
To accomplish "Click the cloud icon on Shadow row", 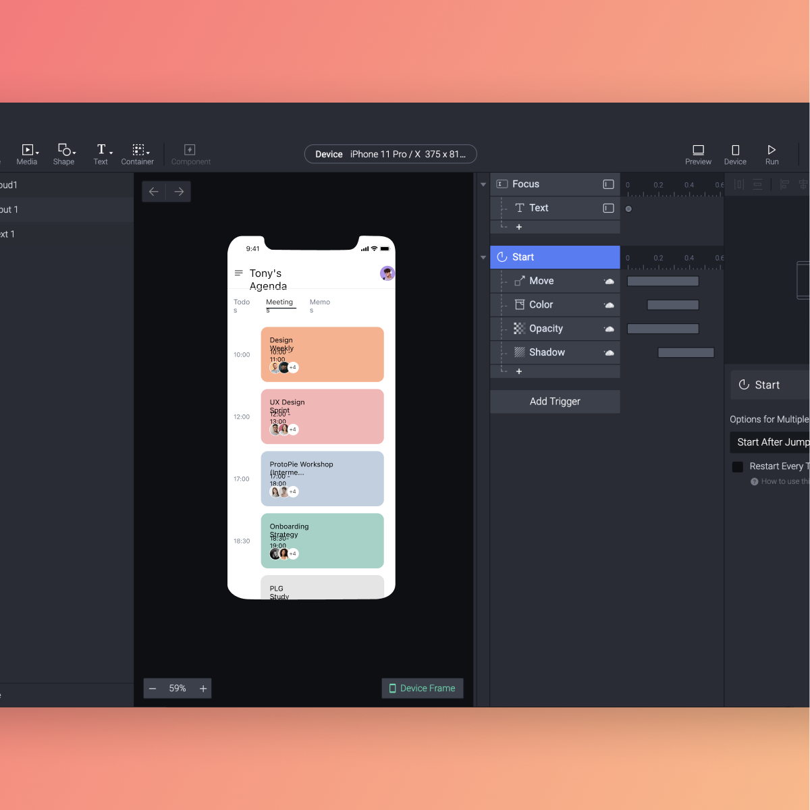I will tap(609, 352).
